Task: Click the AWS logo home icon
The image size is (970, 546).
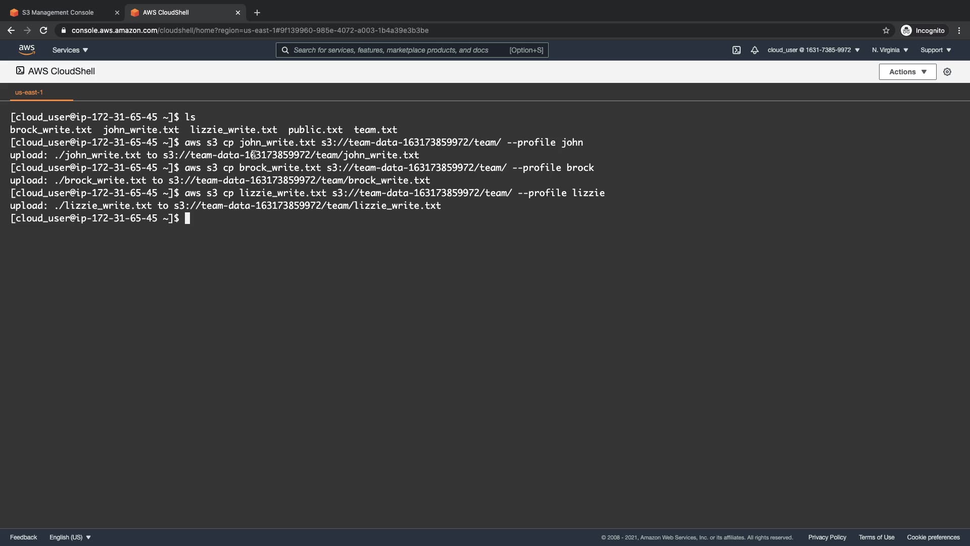Action: [27, 50]
